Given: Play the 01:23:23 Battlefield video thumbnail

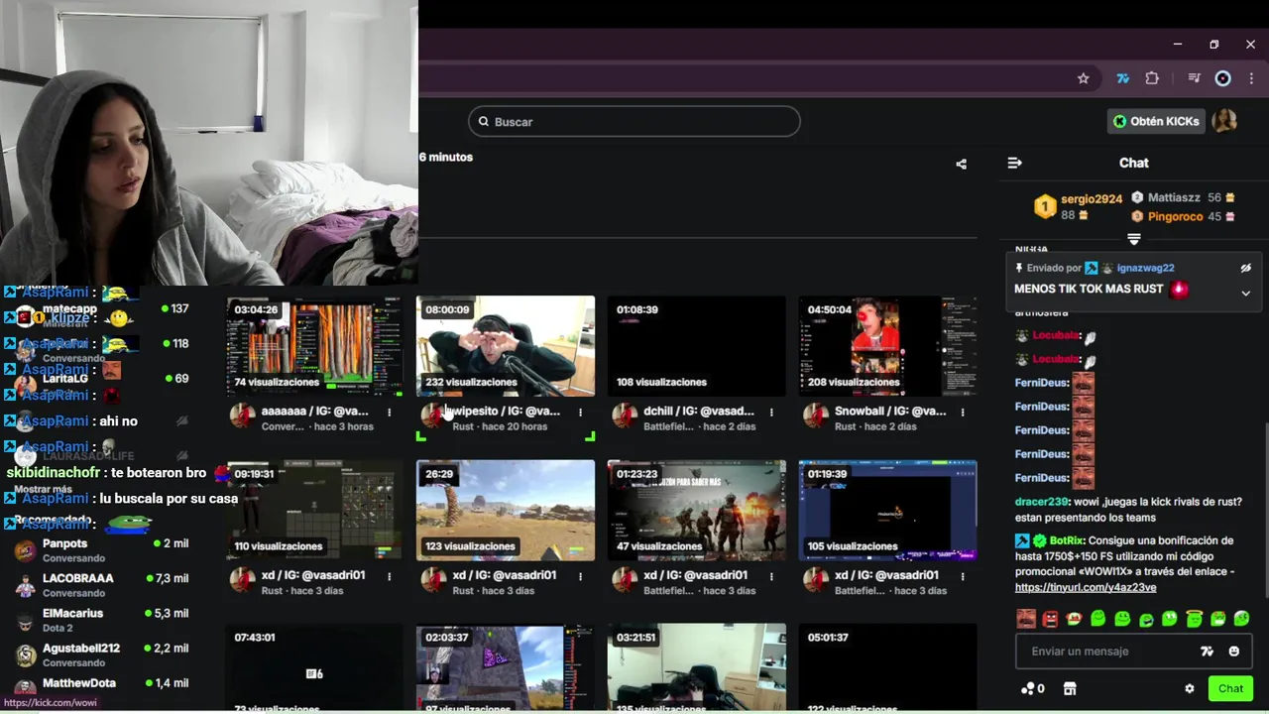Looking at the screenshot, I should [x=697, y=511].
